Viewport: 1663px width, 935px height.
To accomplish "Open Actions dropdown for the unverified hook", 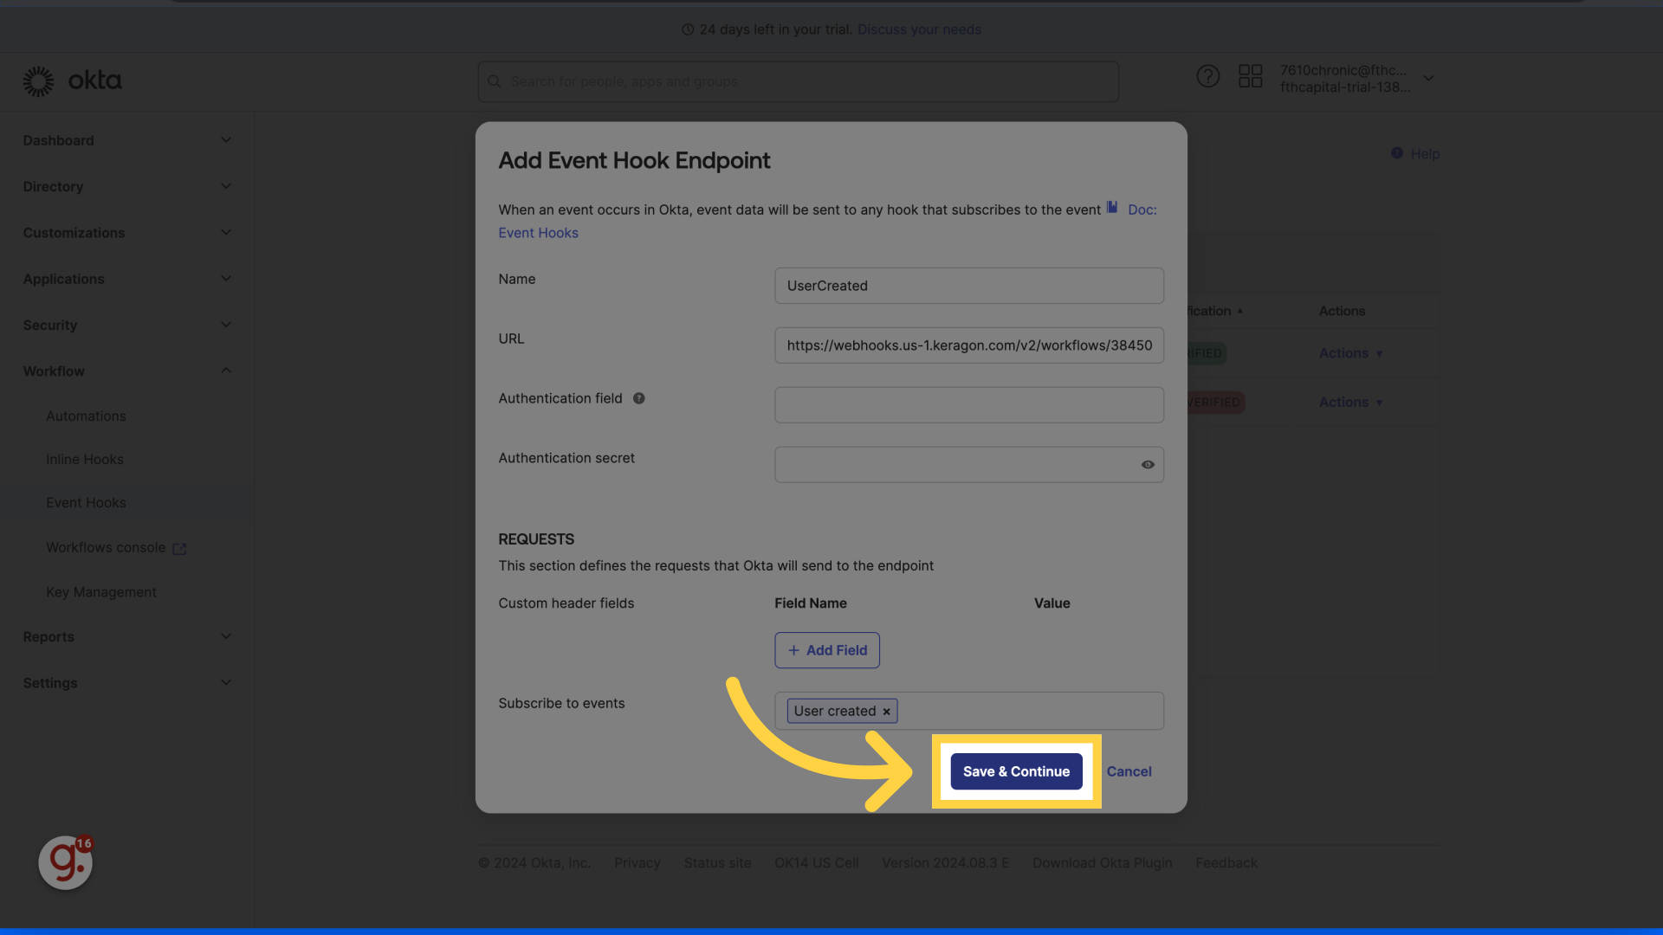I will click(x=1350, y=403).
